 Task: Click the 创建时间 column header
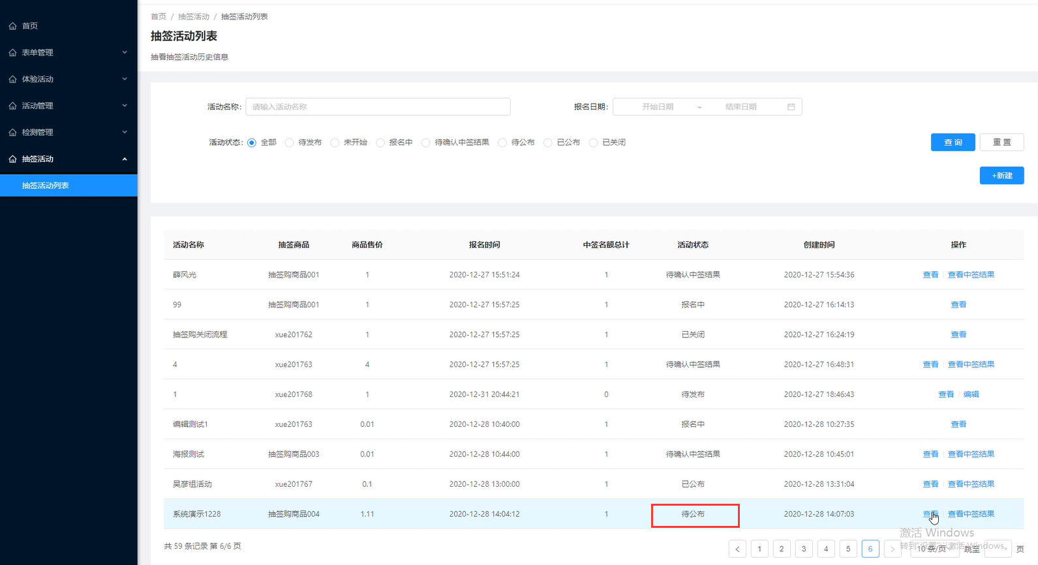coord(819,245)
